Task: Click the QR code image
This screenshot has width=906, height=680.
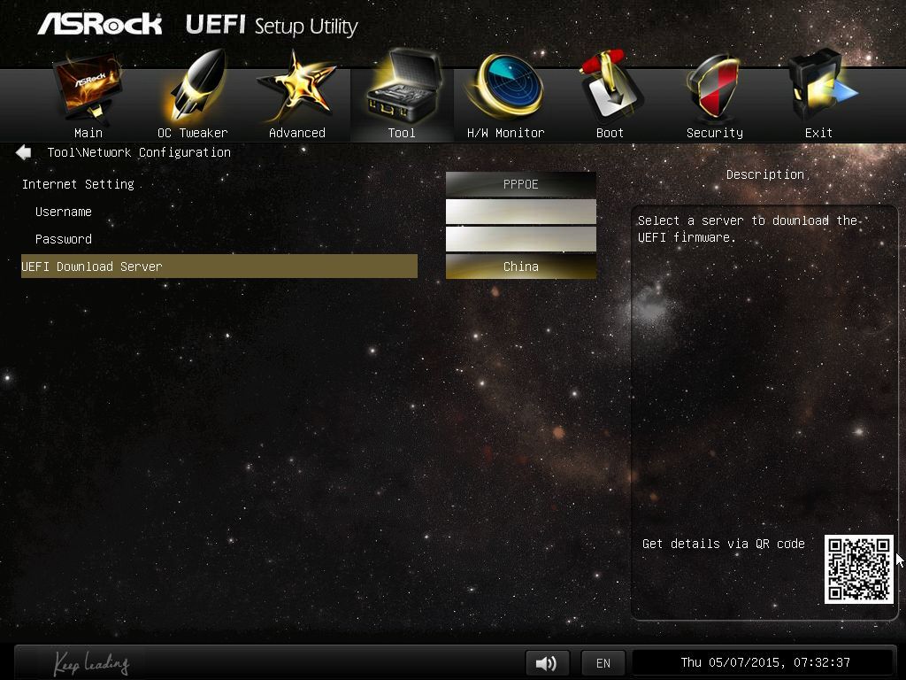Action: [x=858, y=569]
